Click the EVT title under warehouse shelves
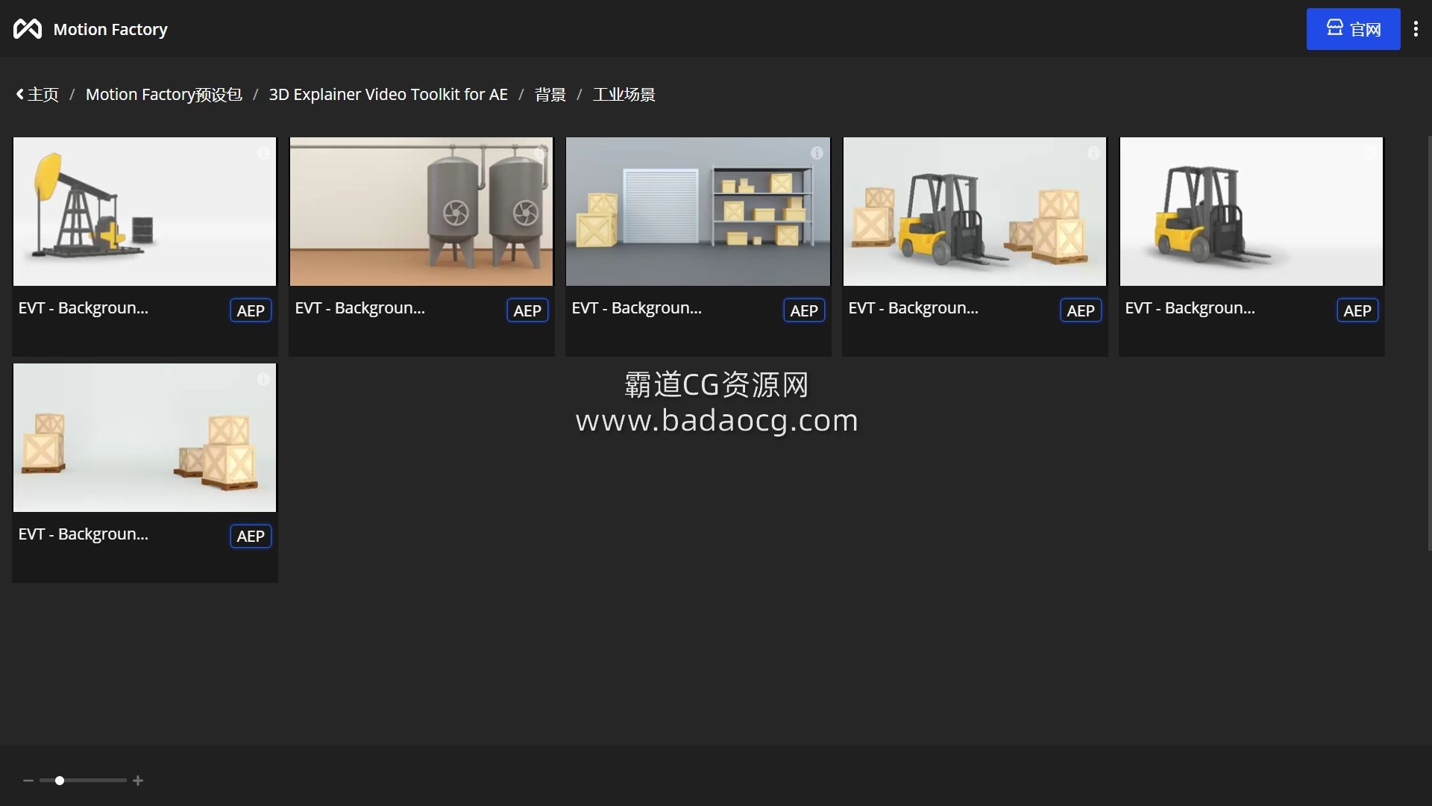 637,308
